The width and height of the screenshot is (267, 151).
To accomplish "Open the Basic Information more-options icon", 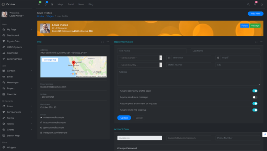I will pos(261,42).
